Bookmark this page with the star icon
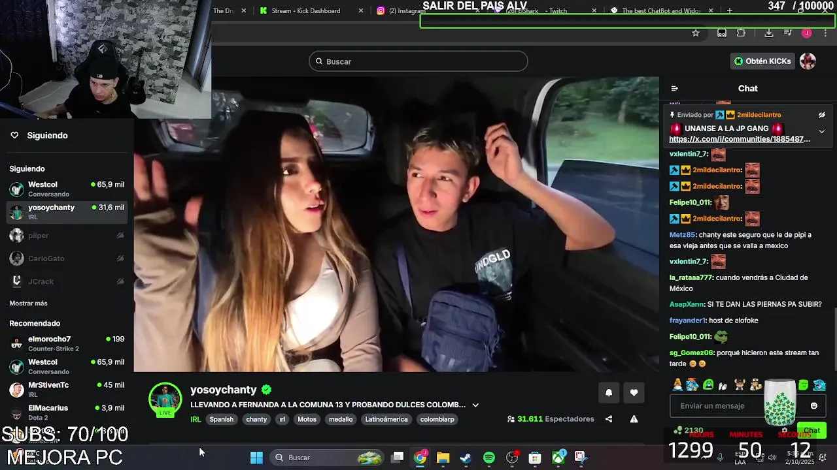 click(x=696, y=33)
